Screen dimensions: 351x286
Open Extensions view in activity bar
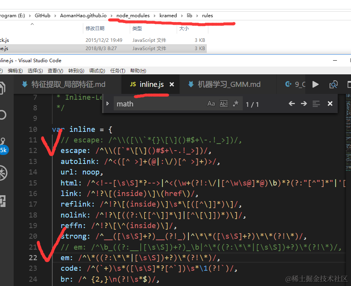click(x=3, y=201)
